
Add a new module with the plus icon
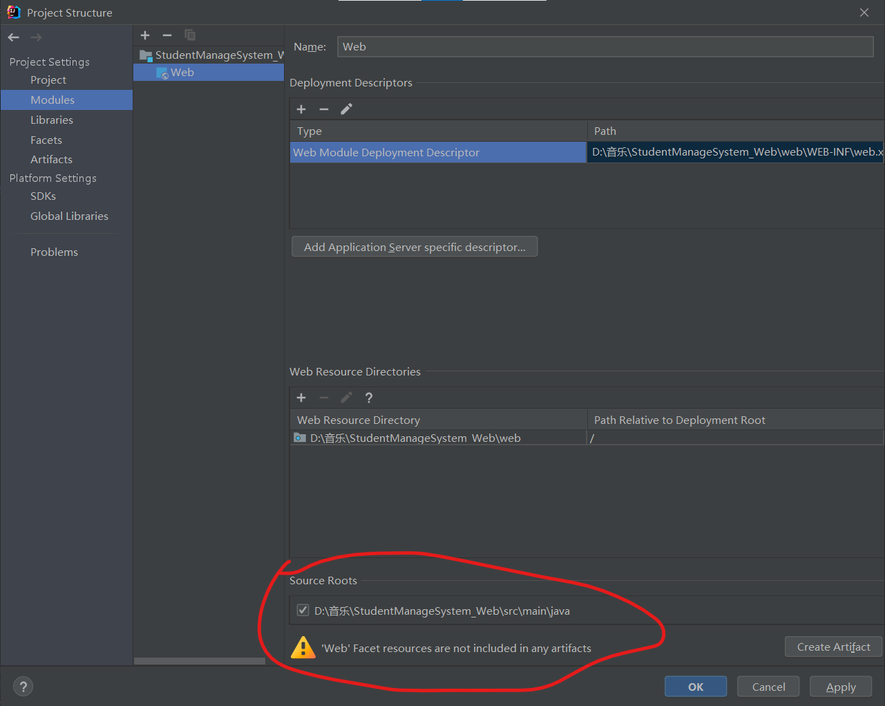click(x=145, y=35)
